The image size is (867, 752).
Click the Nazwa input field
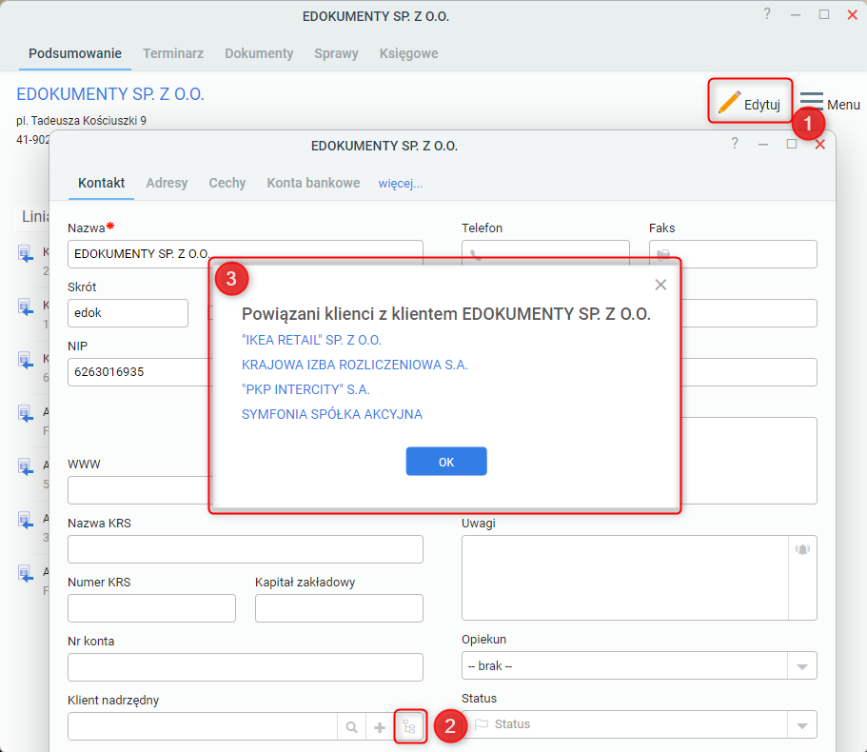pyautogui.click(x=246, y=254)
